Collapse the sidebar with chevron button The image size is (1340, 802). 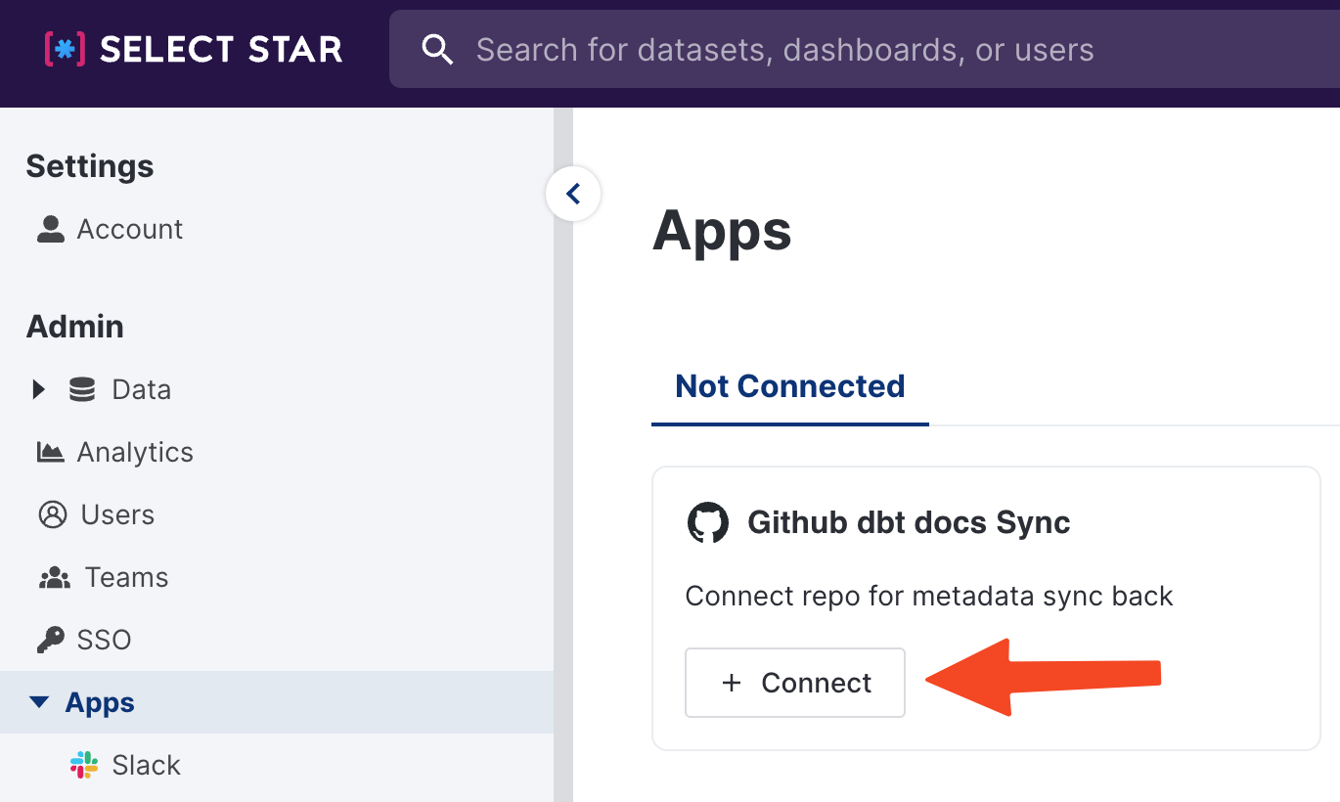tap(573, 194)
